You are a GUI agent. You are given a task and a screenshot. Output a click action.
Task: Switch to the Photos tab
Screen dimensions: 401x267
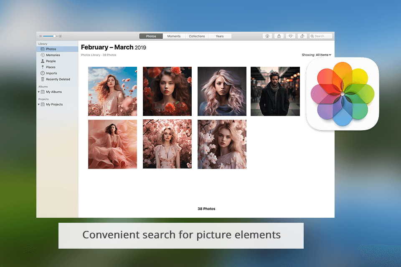click(151, 36)
